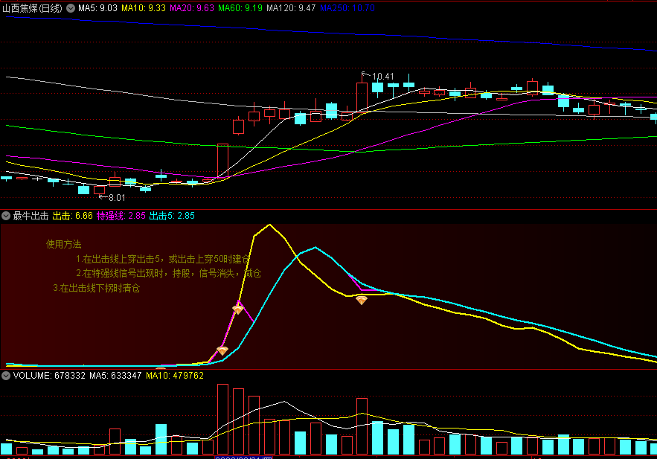Select the MA120: 9.47 label
Screen dimensions: 657x459
pyautogui.click(x=291, y=8)
